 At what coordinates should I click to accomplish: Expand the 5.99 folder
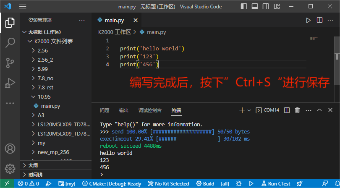[56, 69]
